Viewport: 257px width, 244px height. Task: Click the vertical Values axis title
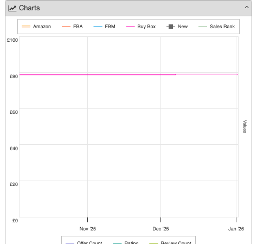tap(245, 126)
